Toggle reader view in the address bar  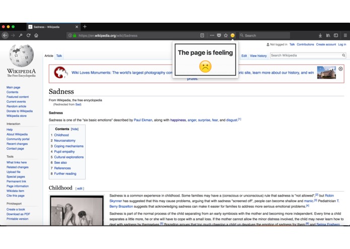click(202, 35)
